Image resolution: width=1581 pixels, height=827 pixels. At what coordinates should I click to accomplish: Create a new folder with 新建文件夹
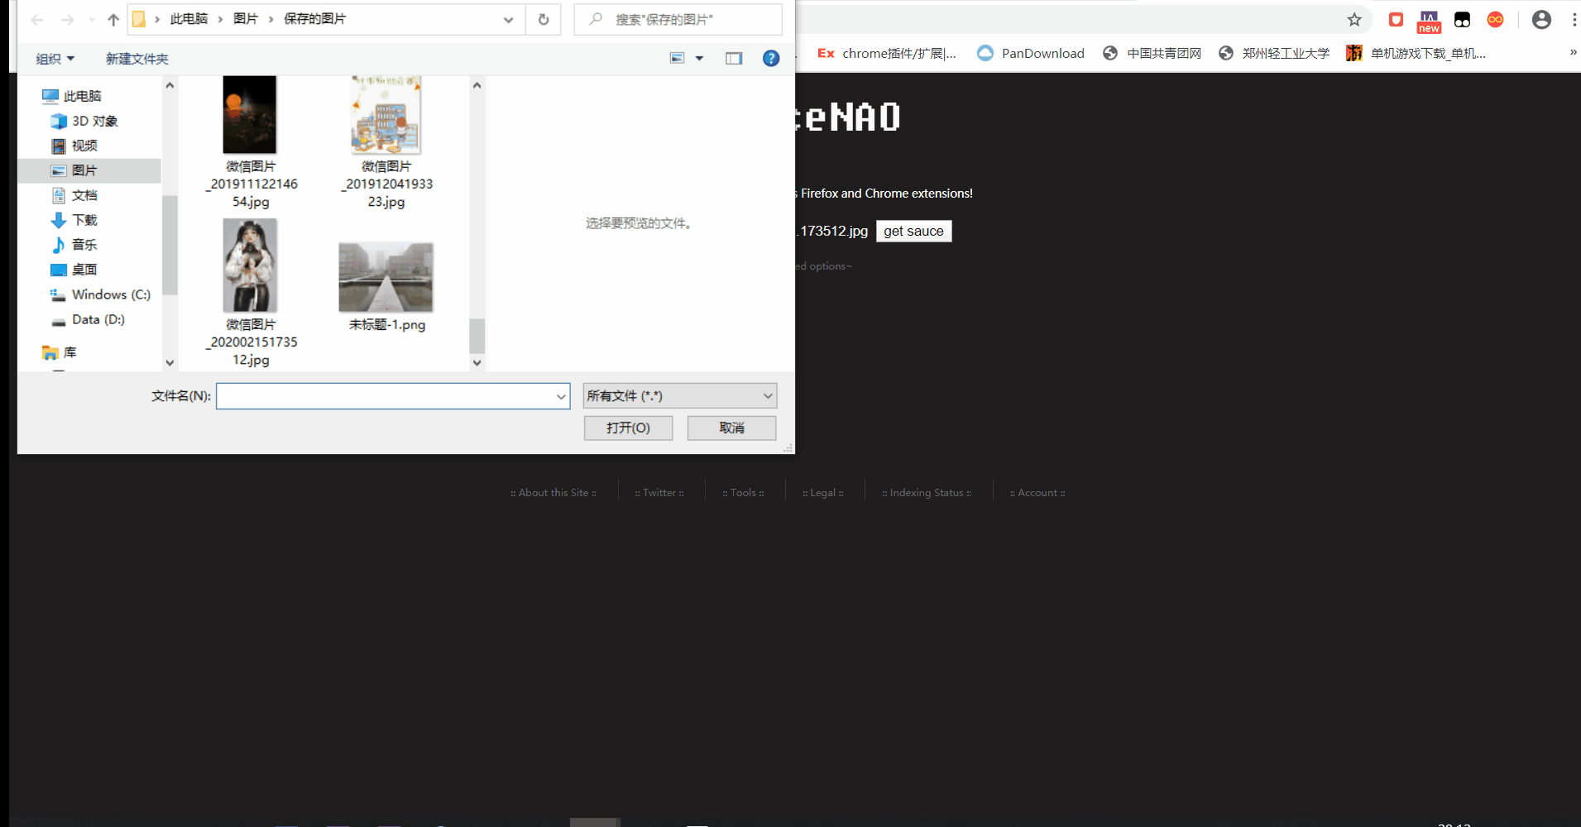click(137, 59)
